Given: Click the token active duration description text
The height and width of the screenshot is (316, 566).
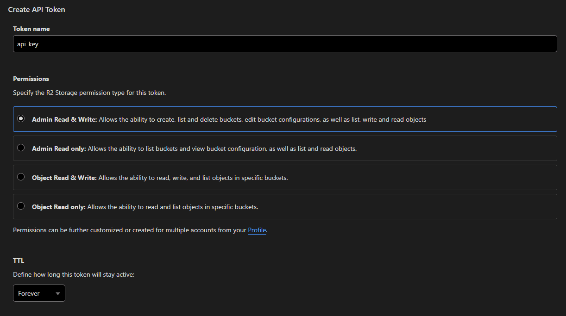Looking at the screenshot, I should [74, 274].
